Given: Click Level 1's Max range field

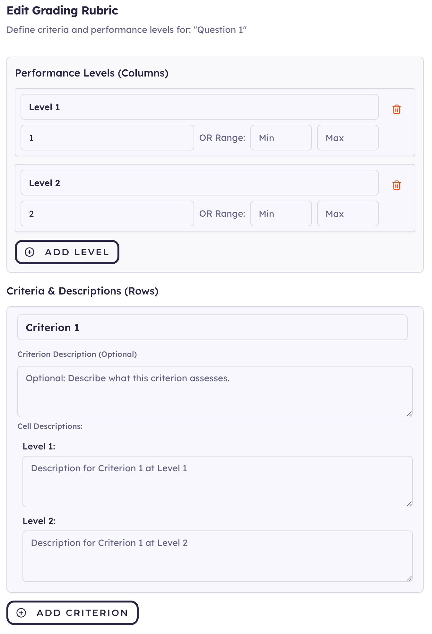Looking at the screenshot, I should [x=348, y=138].
